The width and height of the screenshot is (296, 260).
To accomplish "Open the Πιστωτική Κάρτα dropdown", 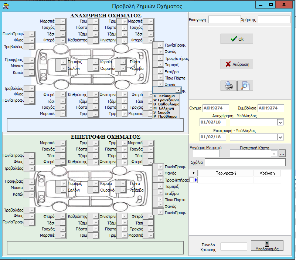I will point(274,153).
